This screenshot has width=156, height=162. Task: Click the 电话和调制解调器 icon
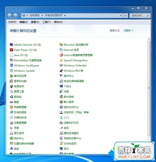pyautogui.click(x=61, y=81)
